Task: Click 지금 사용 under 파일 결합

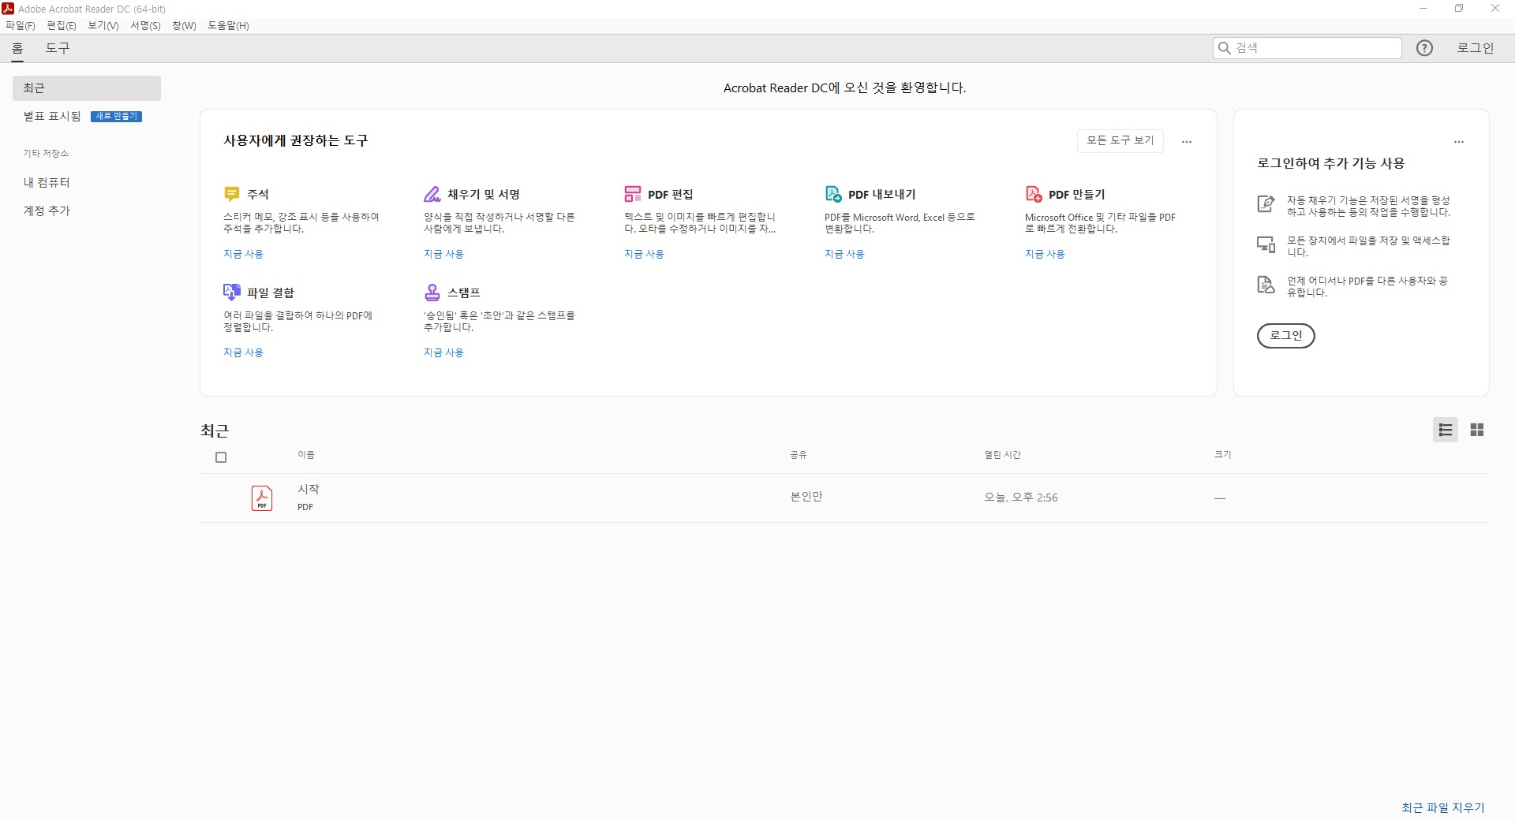Action: point(243,352)
